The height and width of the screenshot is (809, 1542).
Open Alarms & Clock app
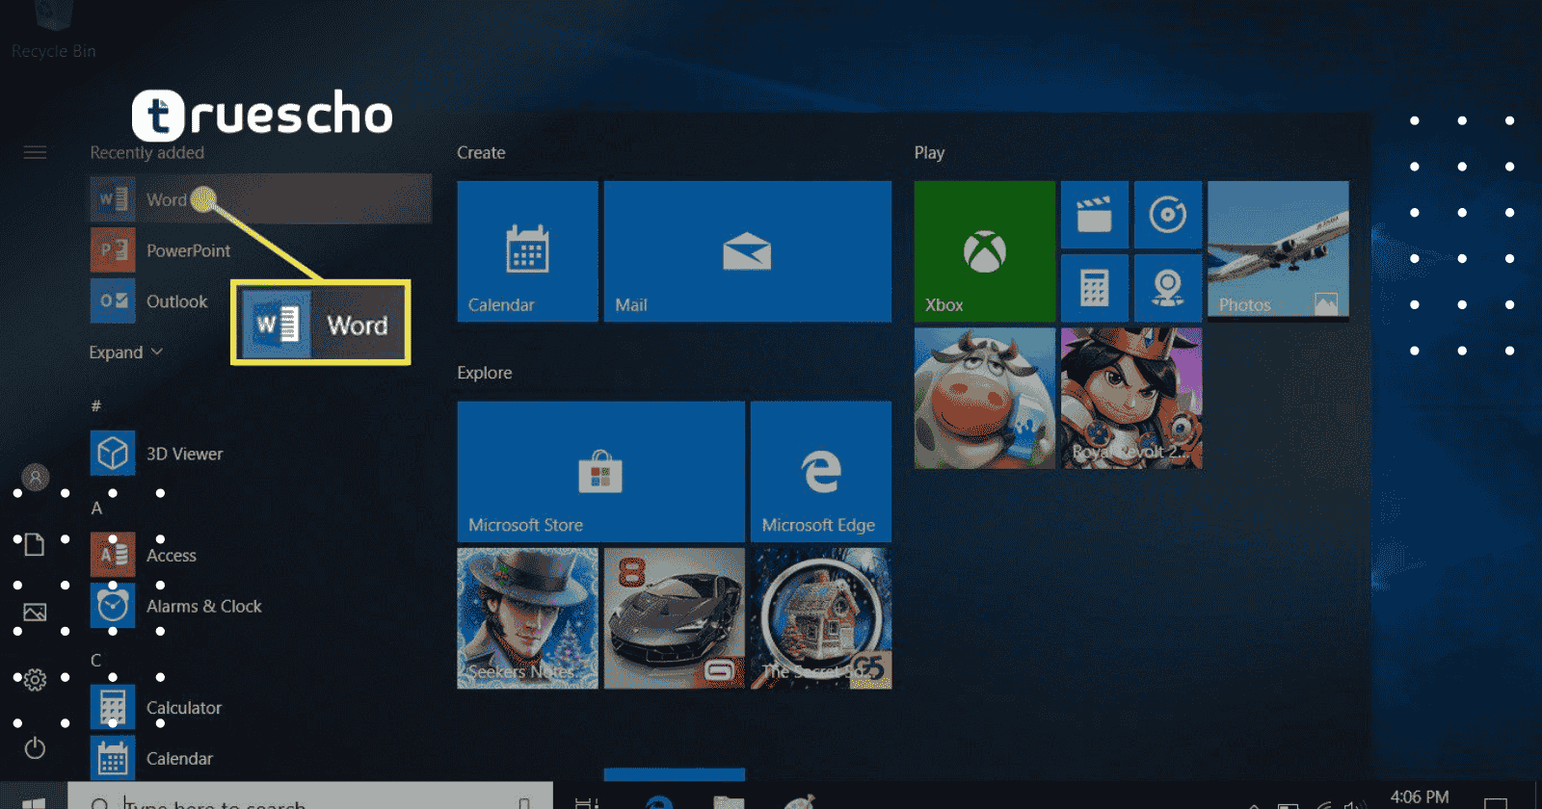coord(203,607)
